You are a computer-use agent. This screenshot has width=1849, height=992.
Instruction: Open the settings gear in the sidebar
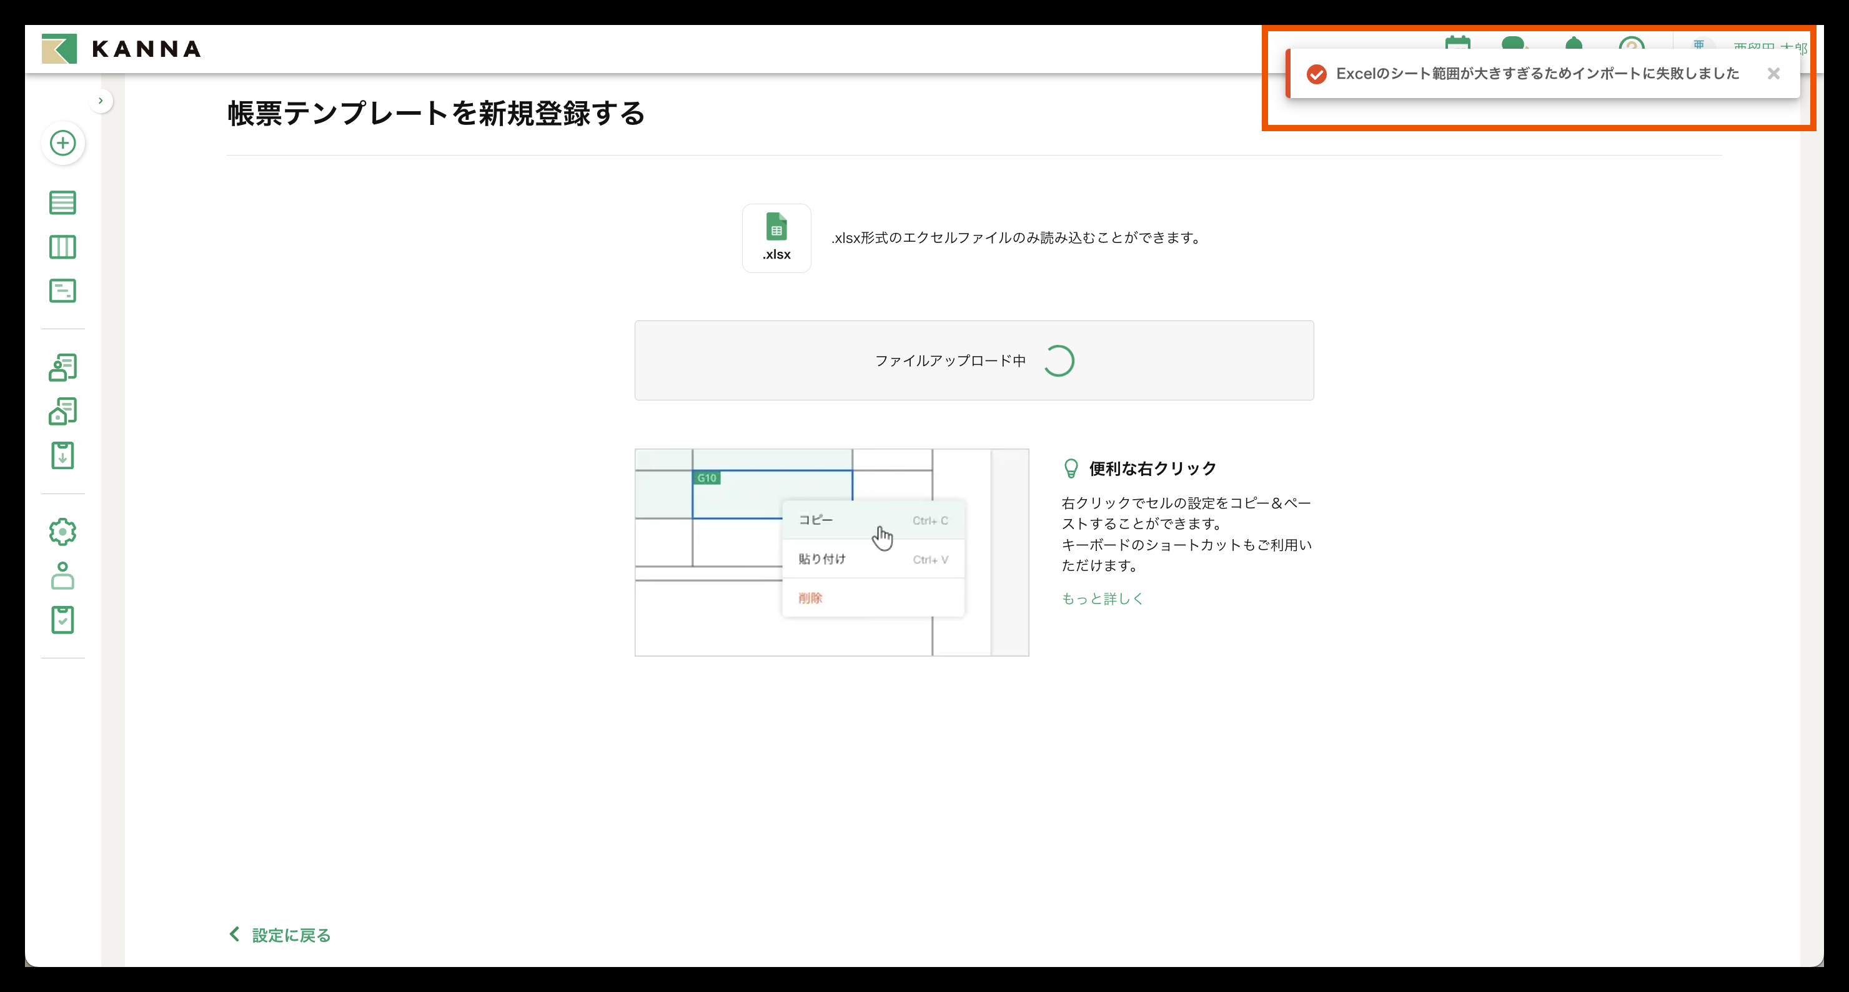(x=62, y=532)
